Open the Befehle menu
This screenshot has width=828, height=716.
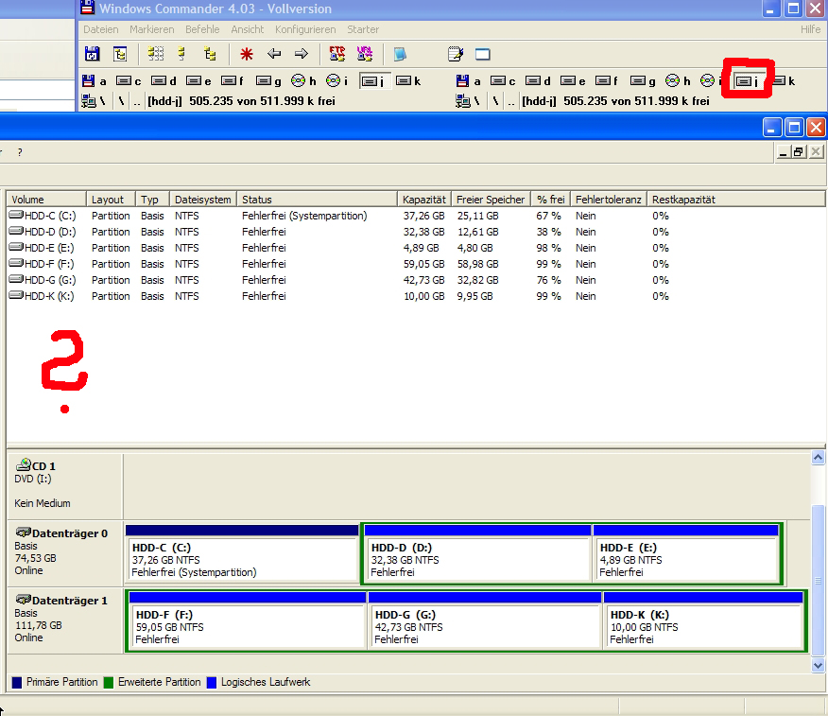point(202,29)
